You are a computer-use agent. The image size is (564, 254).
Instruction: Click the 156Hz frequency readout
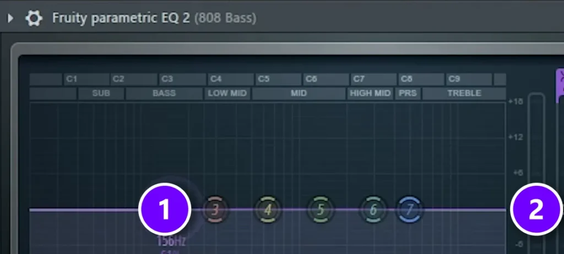[x=171, y=241]
